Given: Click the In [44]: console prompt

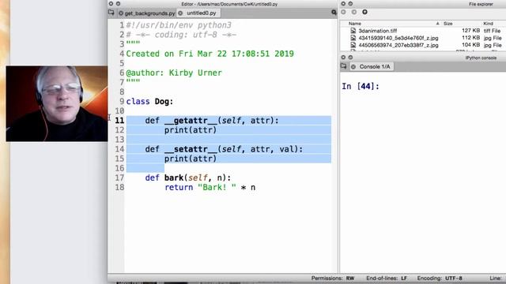Looking at the screenshot, I should pos(361,86).
